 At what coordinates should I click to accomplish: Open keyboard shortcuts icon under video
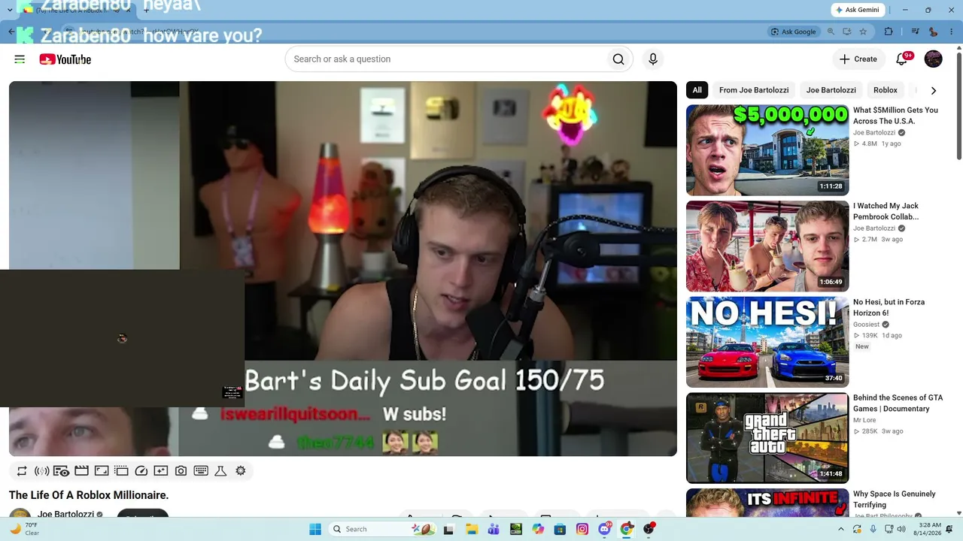[201, 471]
